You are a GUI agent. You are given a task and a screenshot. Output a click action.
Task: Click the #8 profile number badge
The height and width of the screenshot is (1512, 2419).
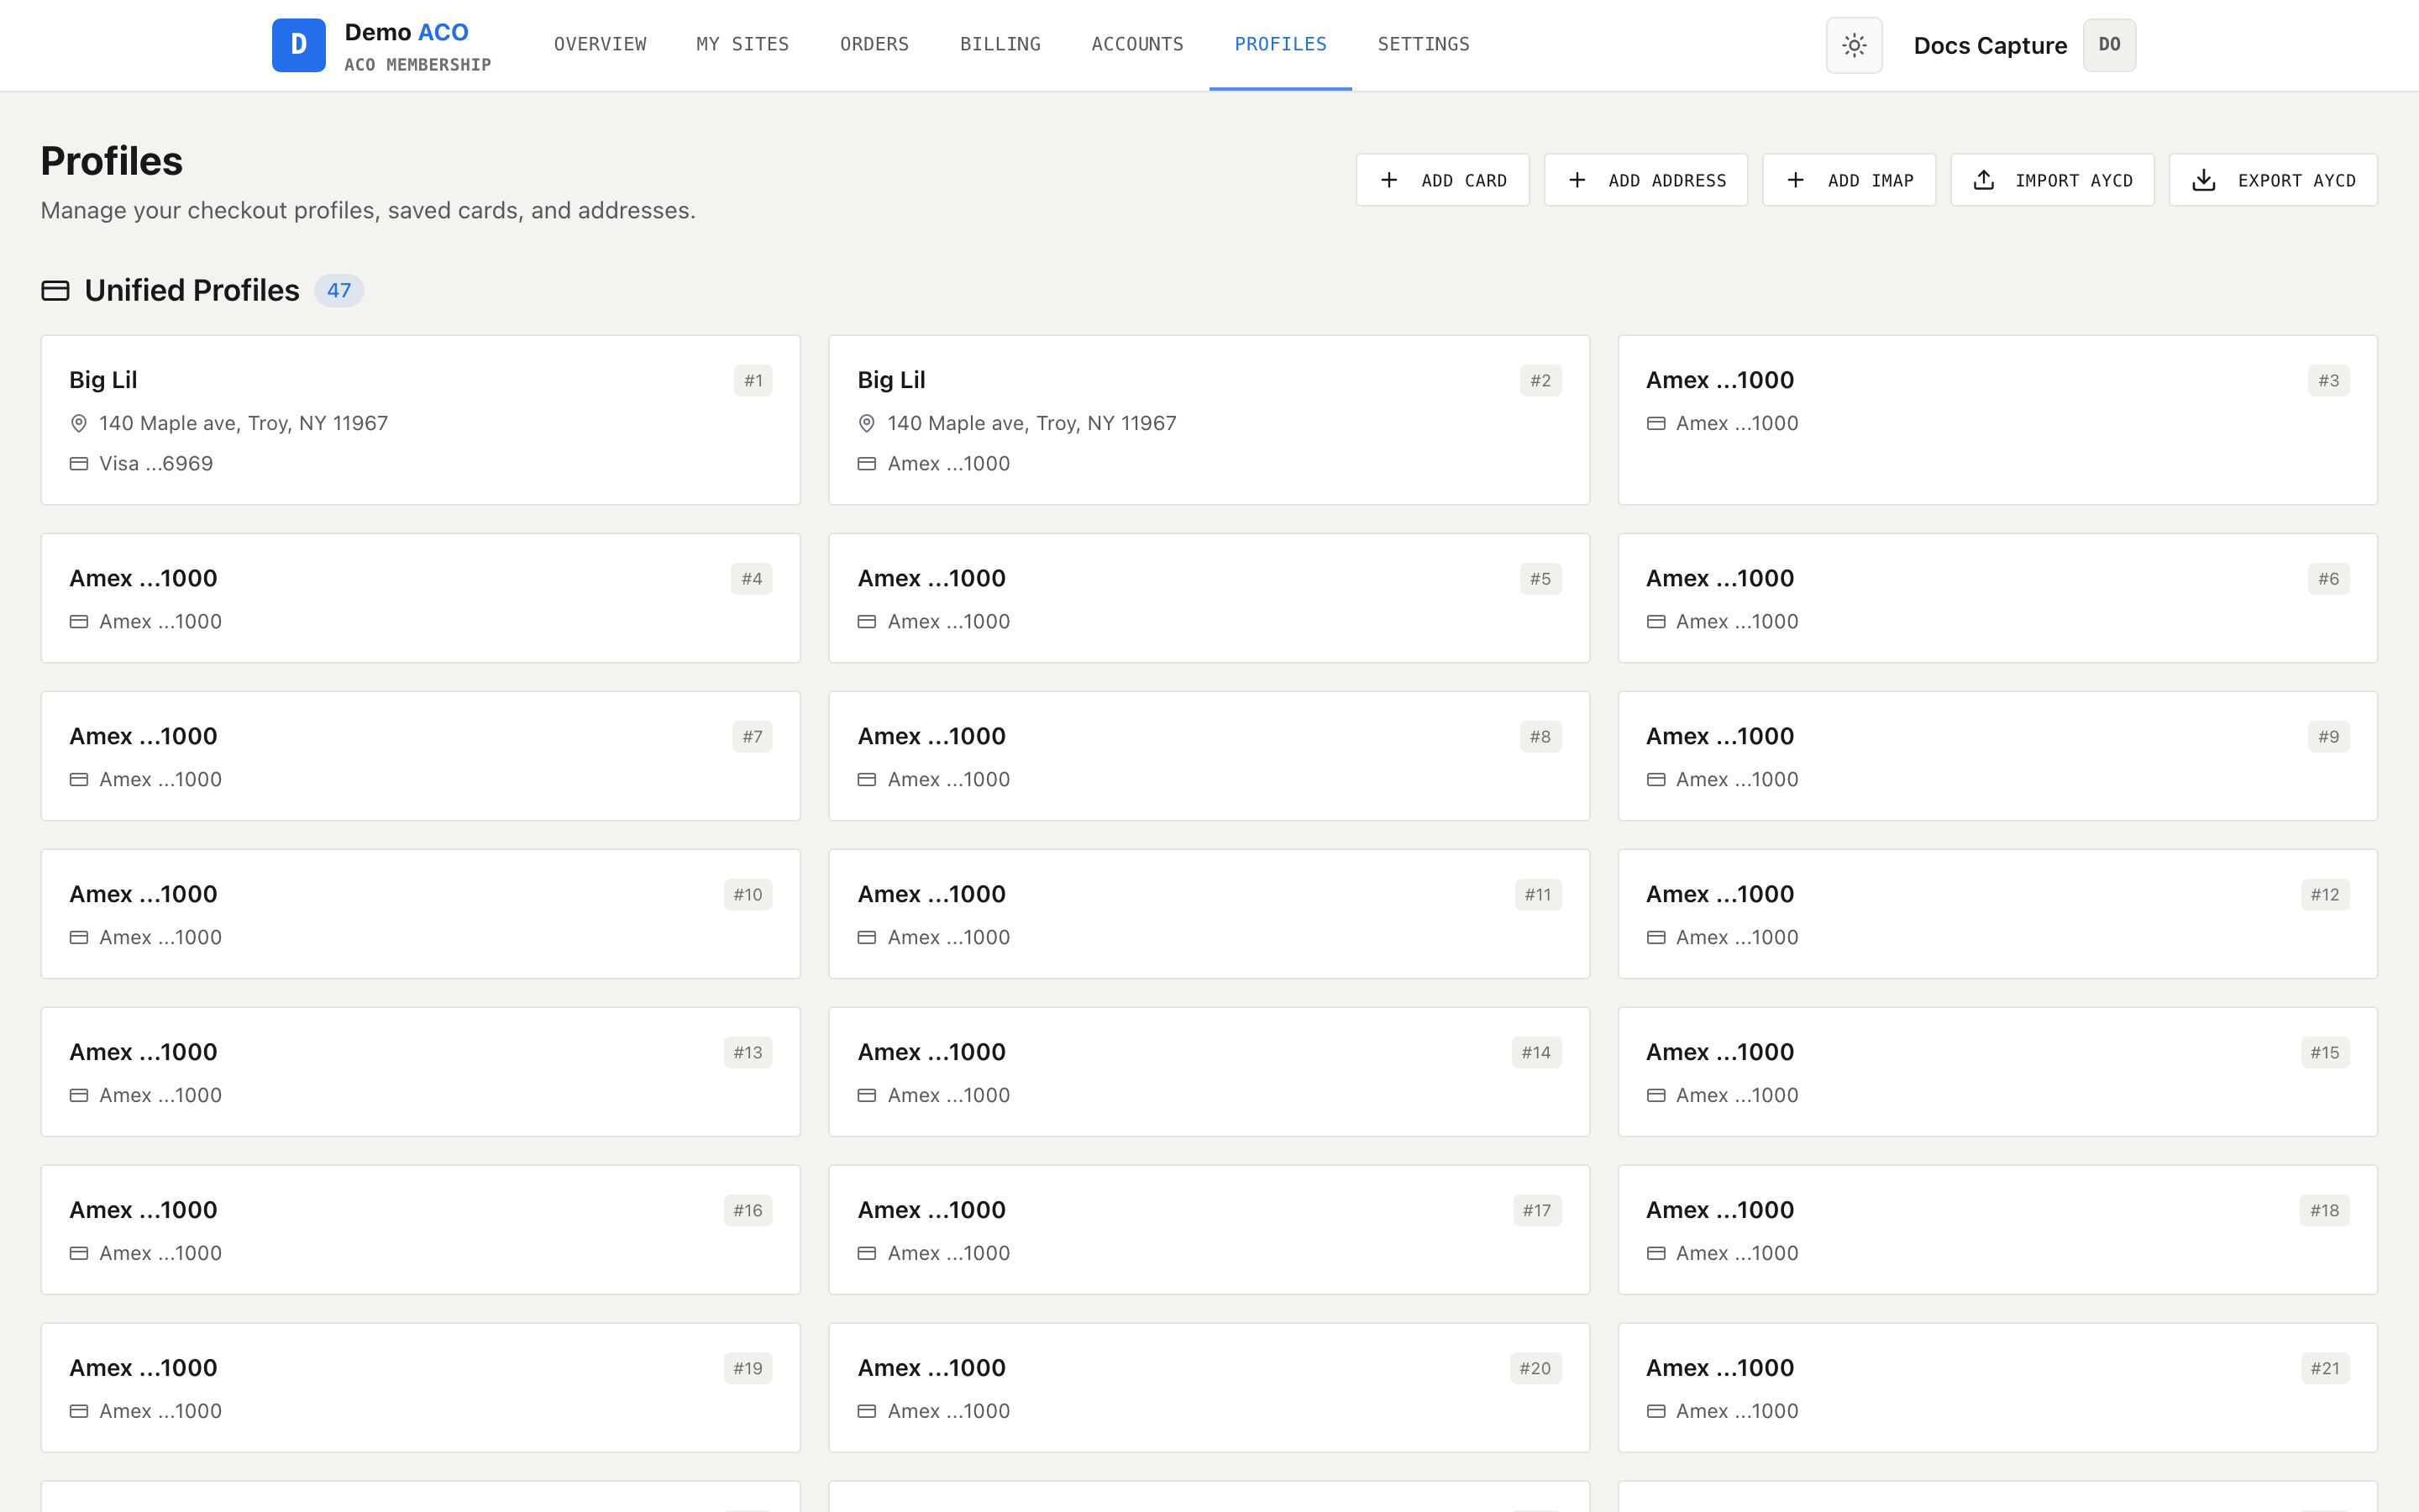click(1540, 737)
